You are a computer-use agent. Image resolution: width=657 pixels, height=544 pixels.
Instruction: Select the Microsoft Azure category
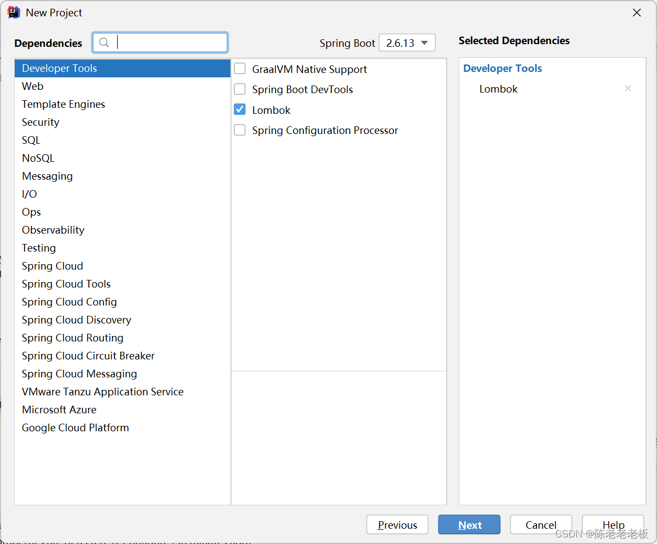click(123, 409)
